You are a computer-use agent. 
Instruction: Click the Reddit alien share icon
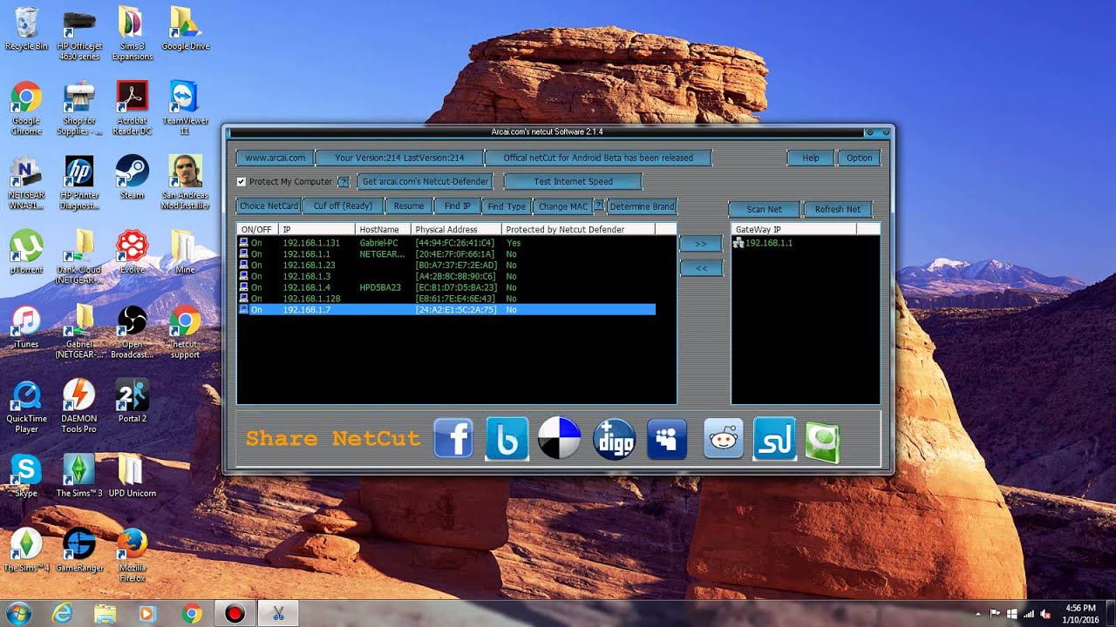pyautogui.click(x=724, y=438)
